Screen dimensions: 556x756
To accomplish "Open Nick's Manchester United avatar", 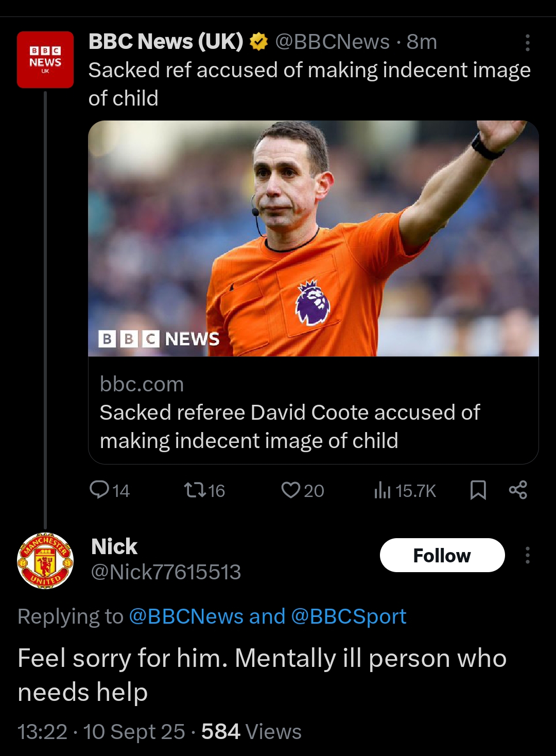I will 45,560.
